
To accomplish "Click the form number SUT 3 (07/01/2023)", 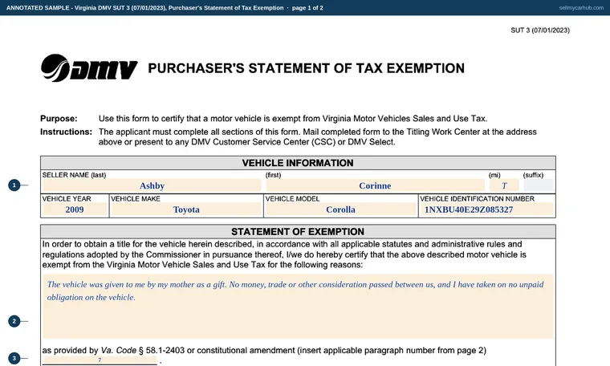I will point(540,31).
